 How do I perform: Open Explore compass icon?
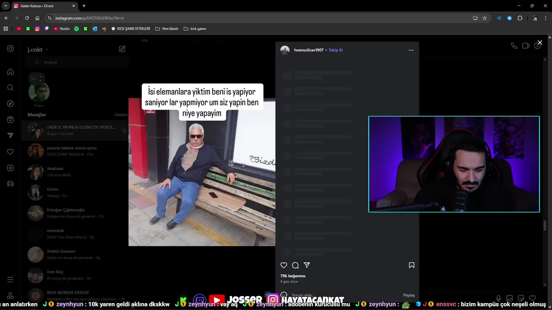10,104
